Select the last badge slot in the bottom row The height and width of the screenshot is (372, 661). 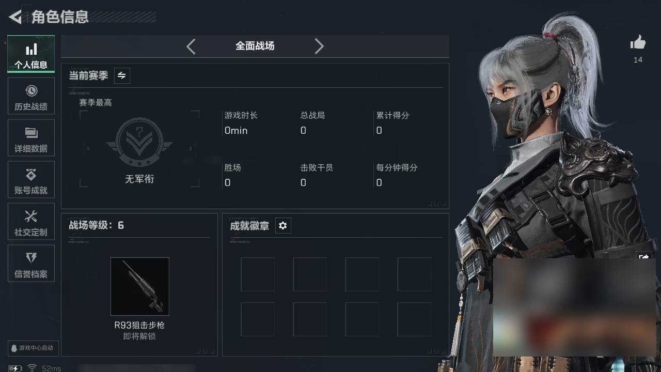[x=414, y=319]
